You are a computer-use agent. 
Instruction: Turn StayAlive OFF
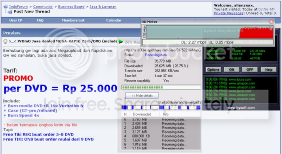[250, 70]
